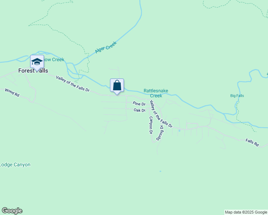
Task: Click Valley of the Falls Dr label beside Spring Dr
Action: click(x=161, y=114)
